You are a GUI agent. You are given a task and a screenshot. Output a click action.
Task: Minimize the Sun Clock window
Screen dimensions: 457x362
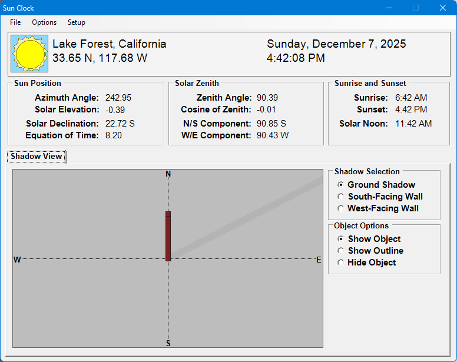[389, 8]
